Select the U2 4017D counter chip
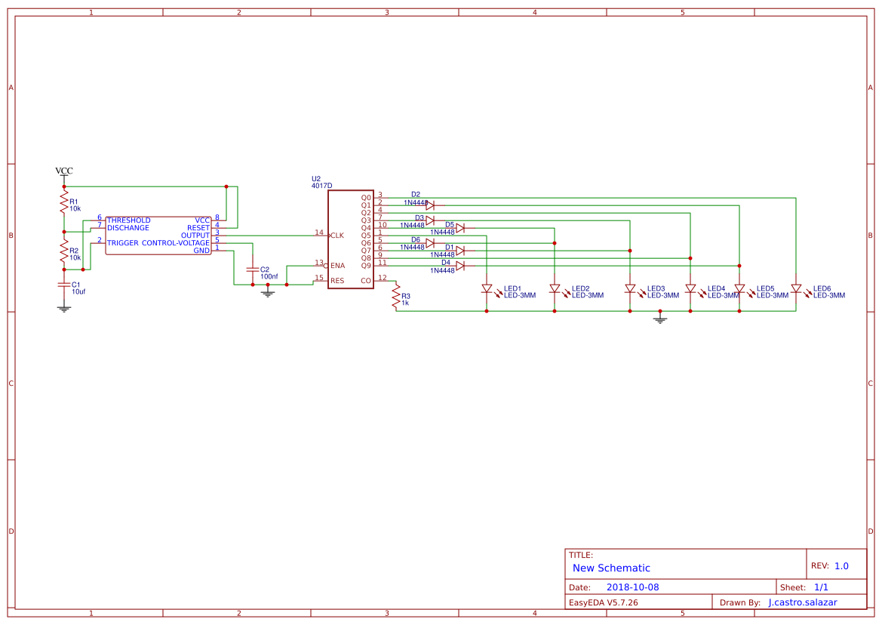The width and height of the screenshot is (882, 625). pyautogui.click(x=350, y=238)
